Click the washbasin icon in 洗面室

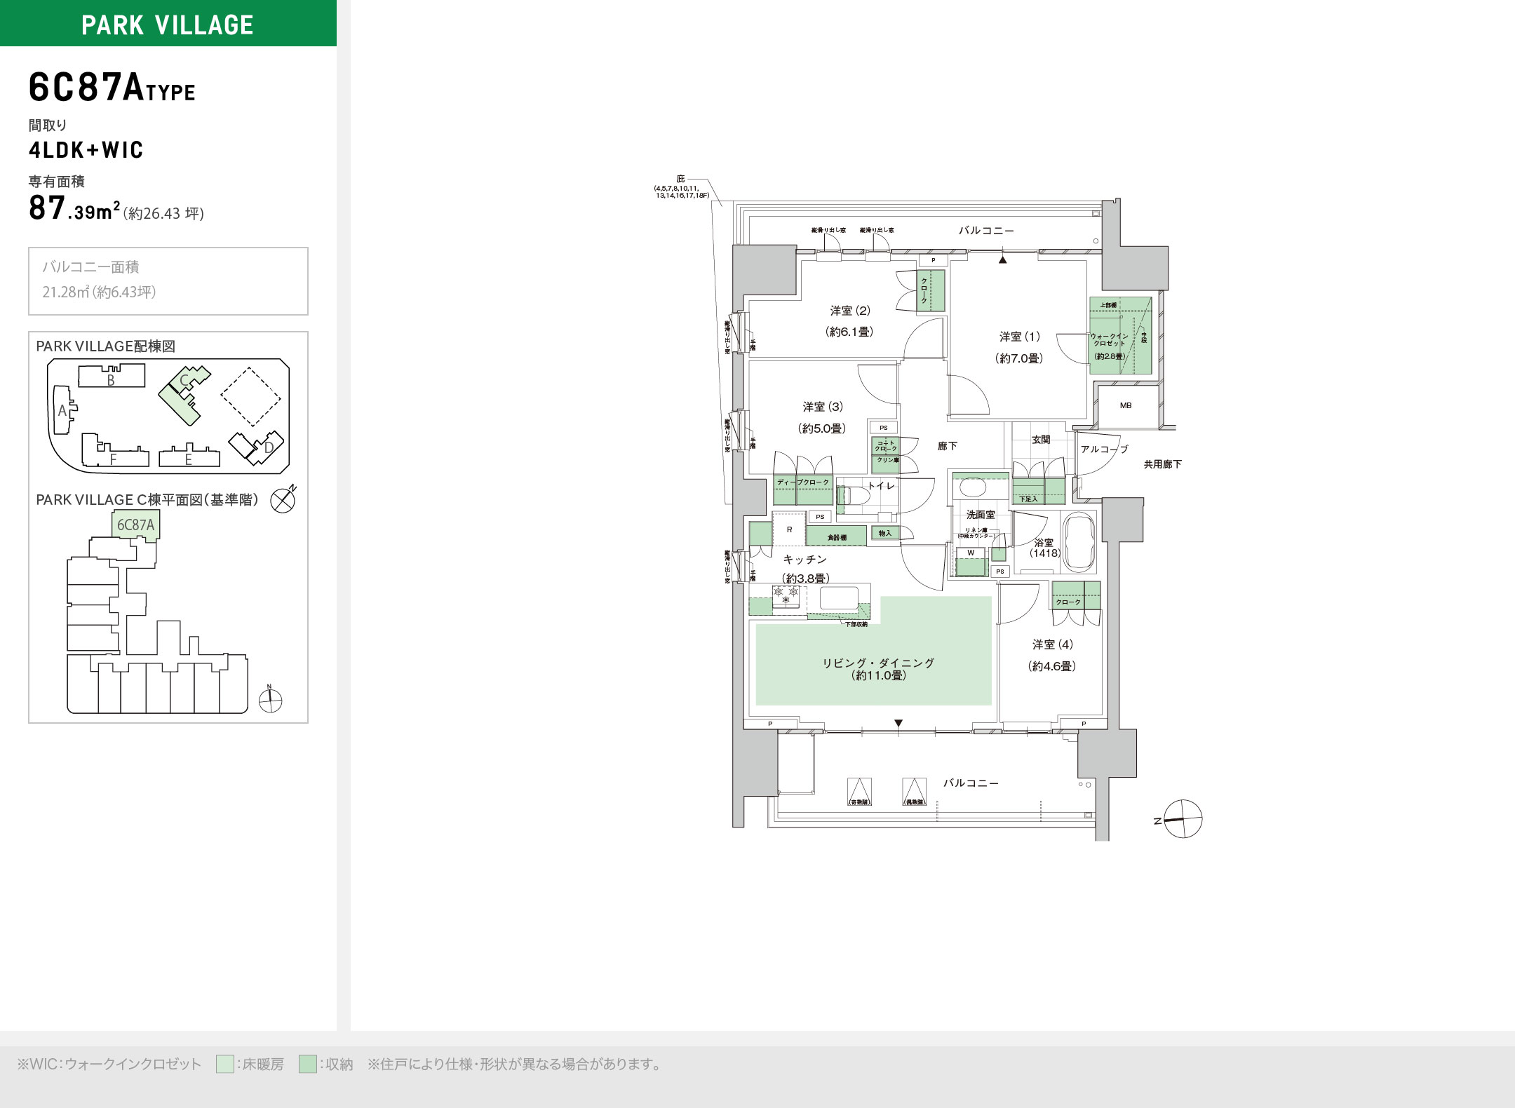972,486
